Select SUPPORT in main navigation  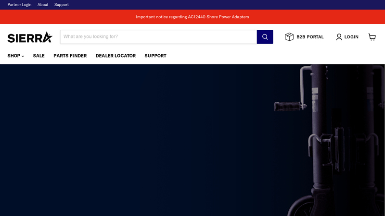coord(155,56)
